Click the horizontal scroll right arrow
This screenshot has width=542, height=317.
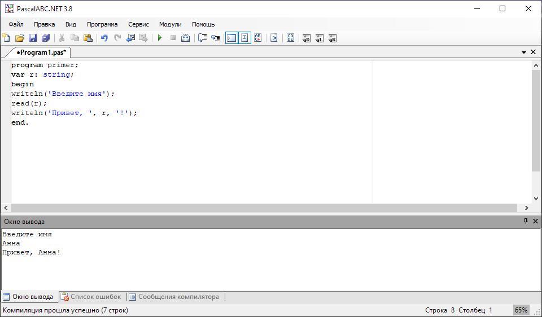tap(527, 208)
